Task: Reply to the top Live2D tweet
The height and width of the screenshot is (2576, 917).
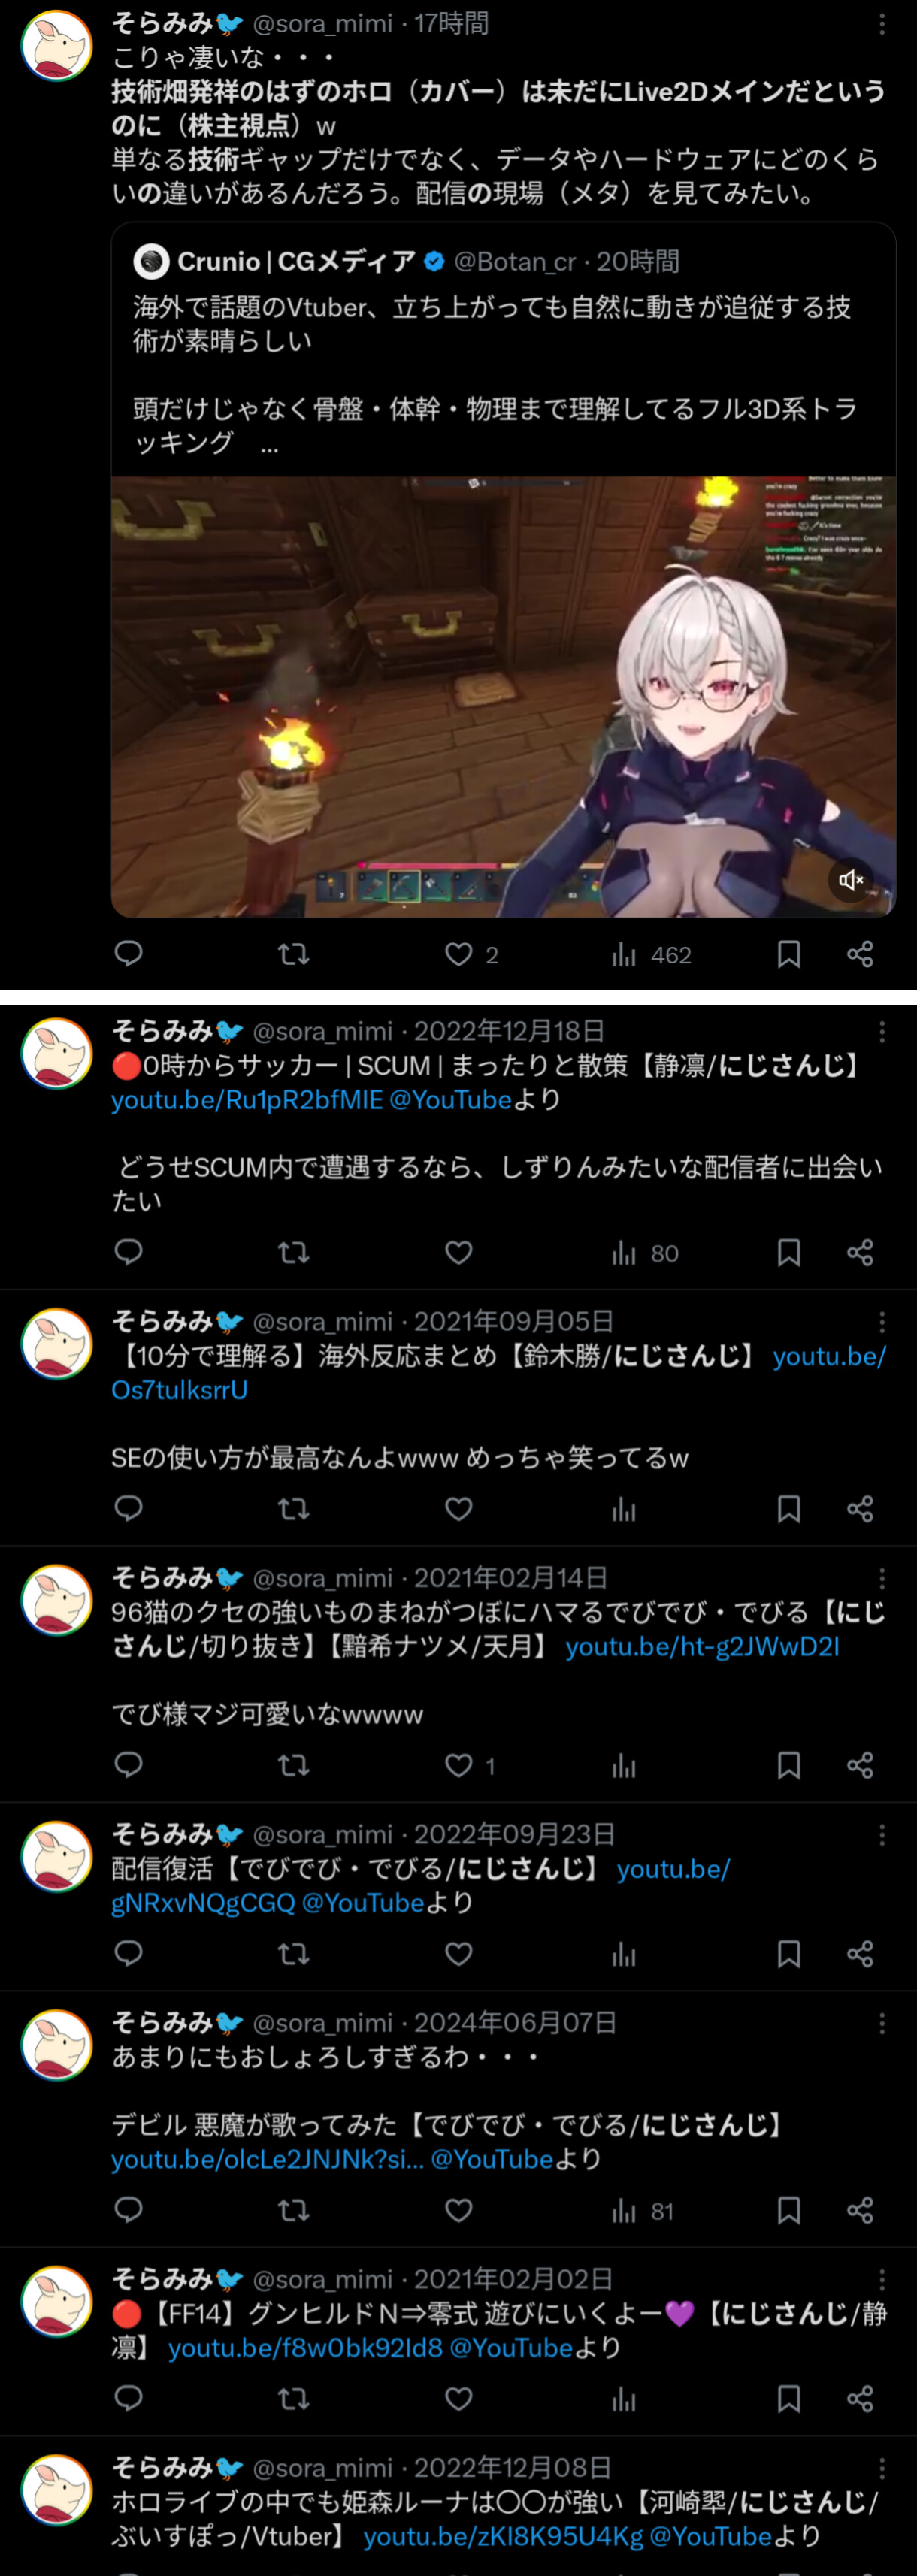Action: pos(129,954)
